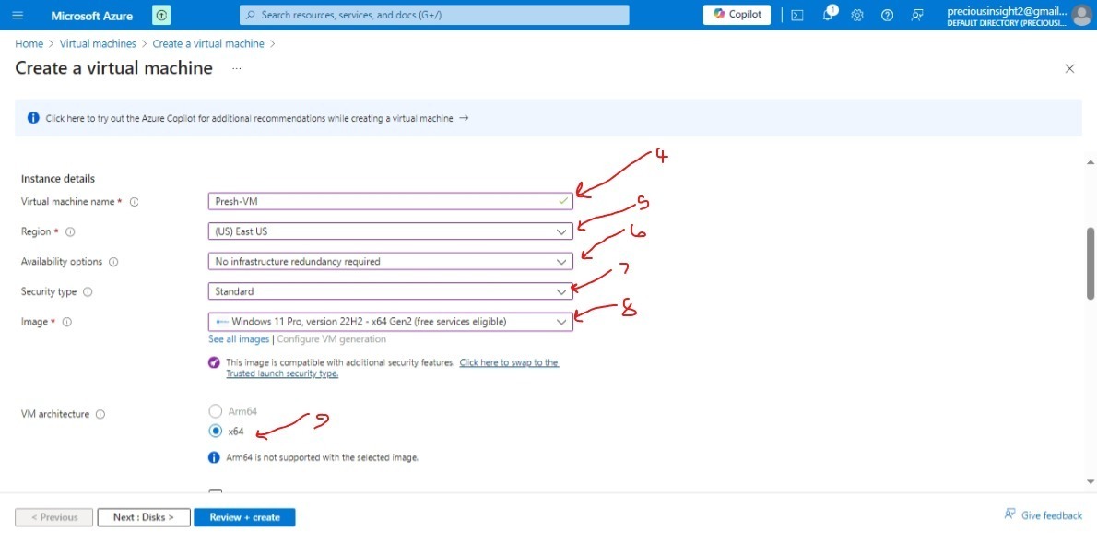Click the Microsoft Azure logo text
Screen dimensions: 1097x544
pyautogui.click(x=91, y=15)
